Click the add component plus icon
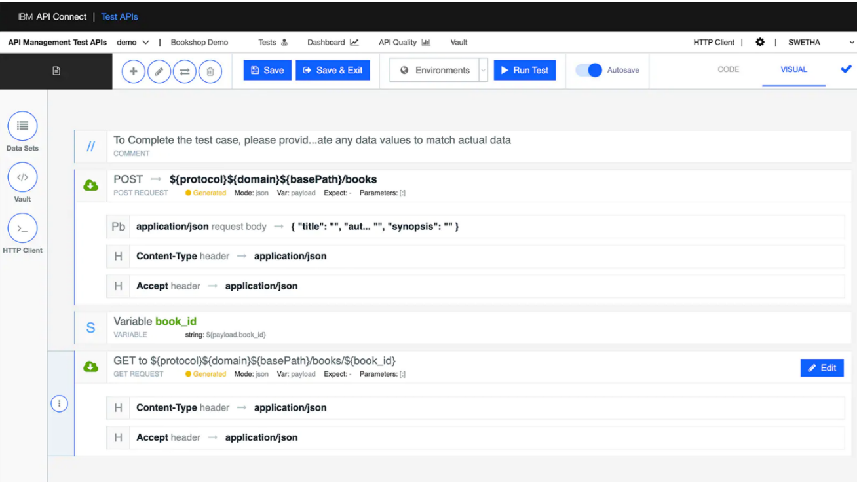 tap(134, 71)
